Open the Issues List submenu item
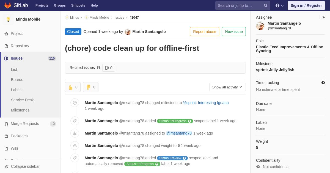330x173 pixels. pyautogui.click(x=14, y=69)
